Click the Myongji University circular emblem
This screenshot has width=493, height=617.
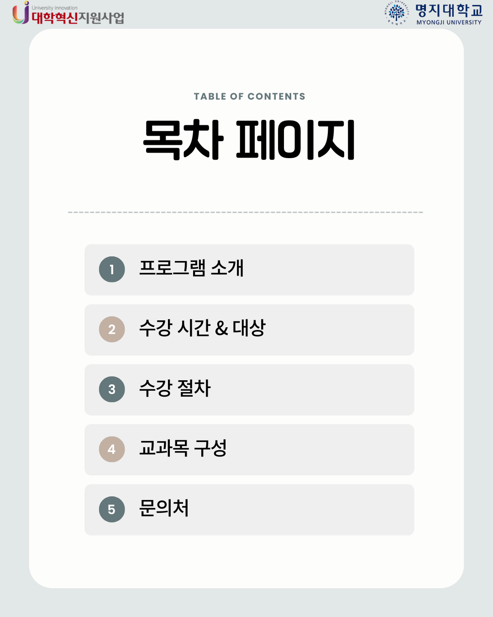click(396, 13)
